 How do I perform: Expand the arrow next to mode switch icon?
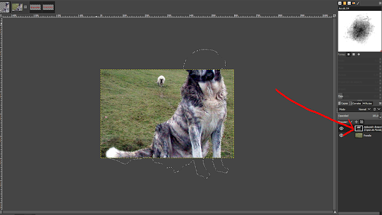[x=379, y=109]
